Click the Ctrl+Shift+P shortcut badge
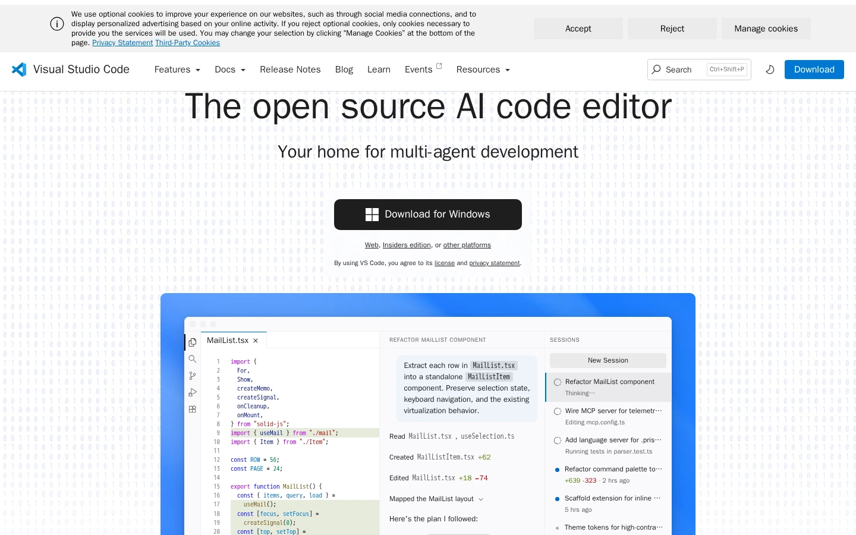The height and width of the screenshot is (535, 856). (x=727, y=70)
